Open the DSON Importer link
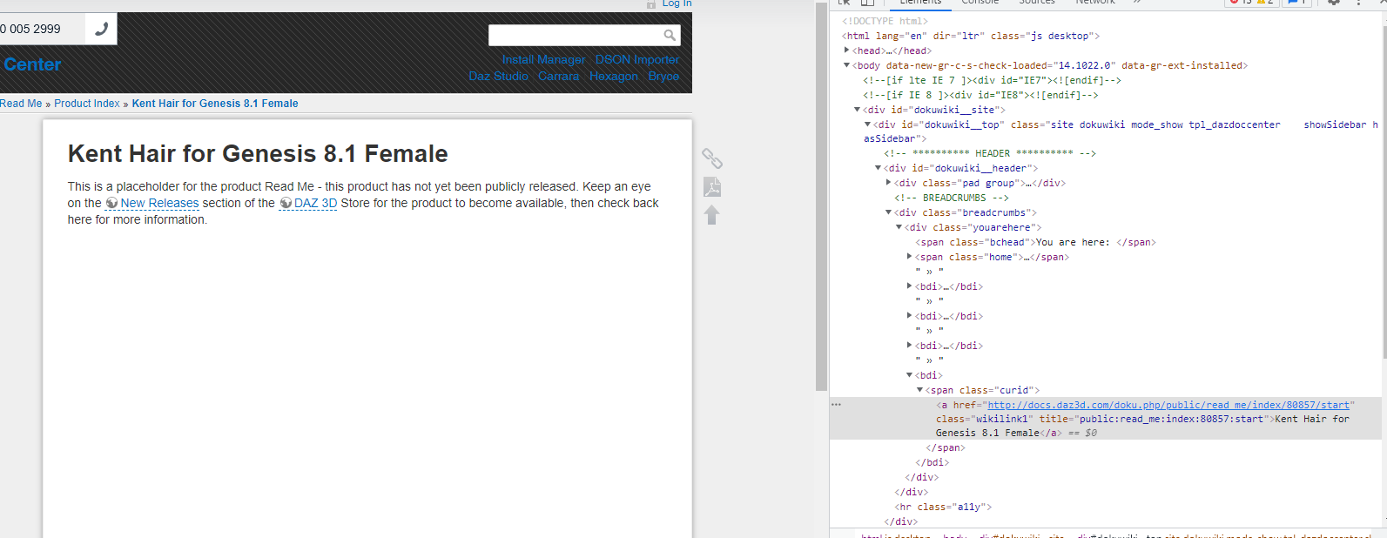This screenshot has height=538, width=1387. click(637, 59)
